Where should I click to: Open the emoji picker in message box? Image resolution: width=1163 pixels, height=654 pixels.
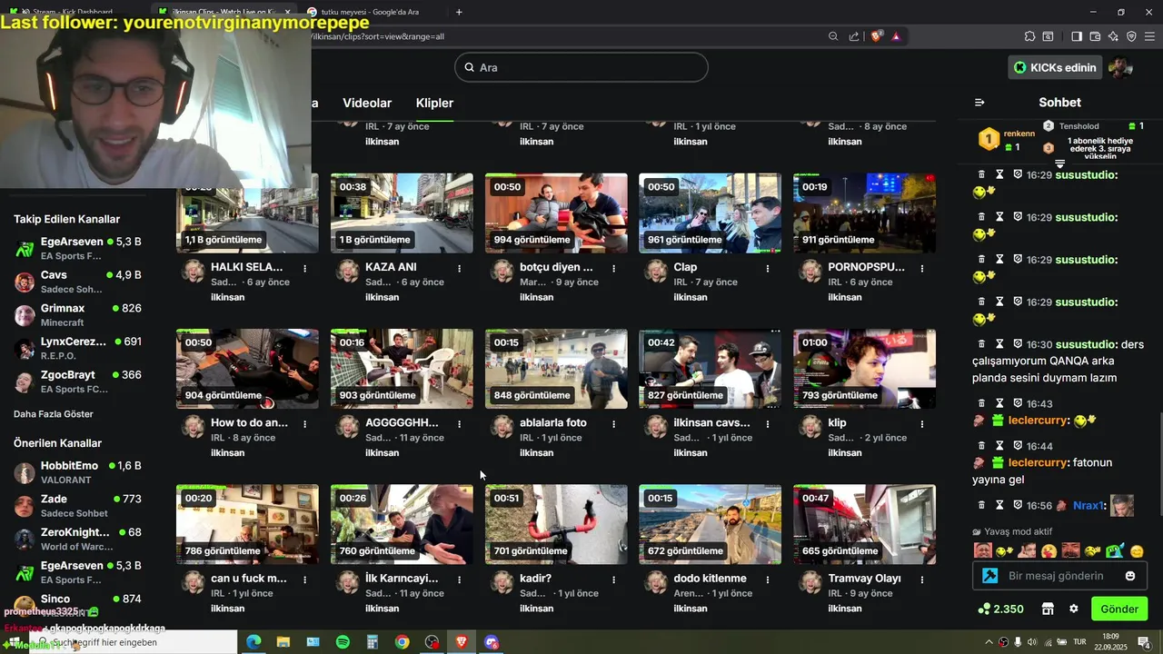[x=1130, y=576]
